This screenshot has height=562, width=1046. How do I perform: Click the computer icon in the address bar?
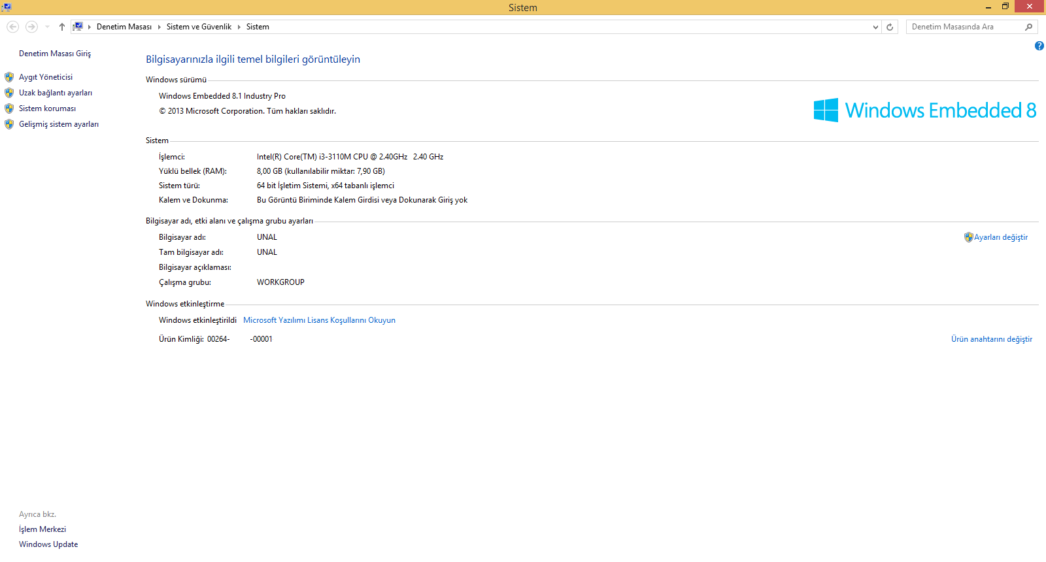[x=78, y=27]
